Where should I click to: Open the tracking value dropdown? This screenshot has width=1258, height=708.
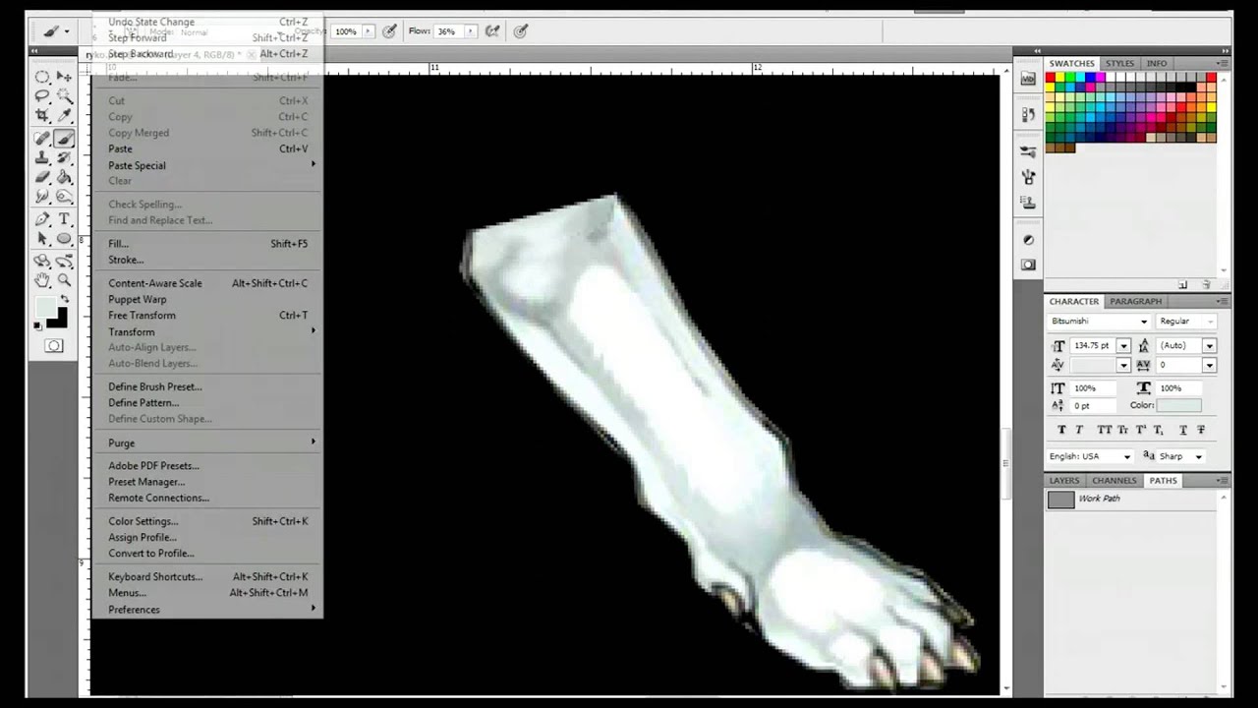click(1209, 365)
